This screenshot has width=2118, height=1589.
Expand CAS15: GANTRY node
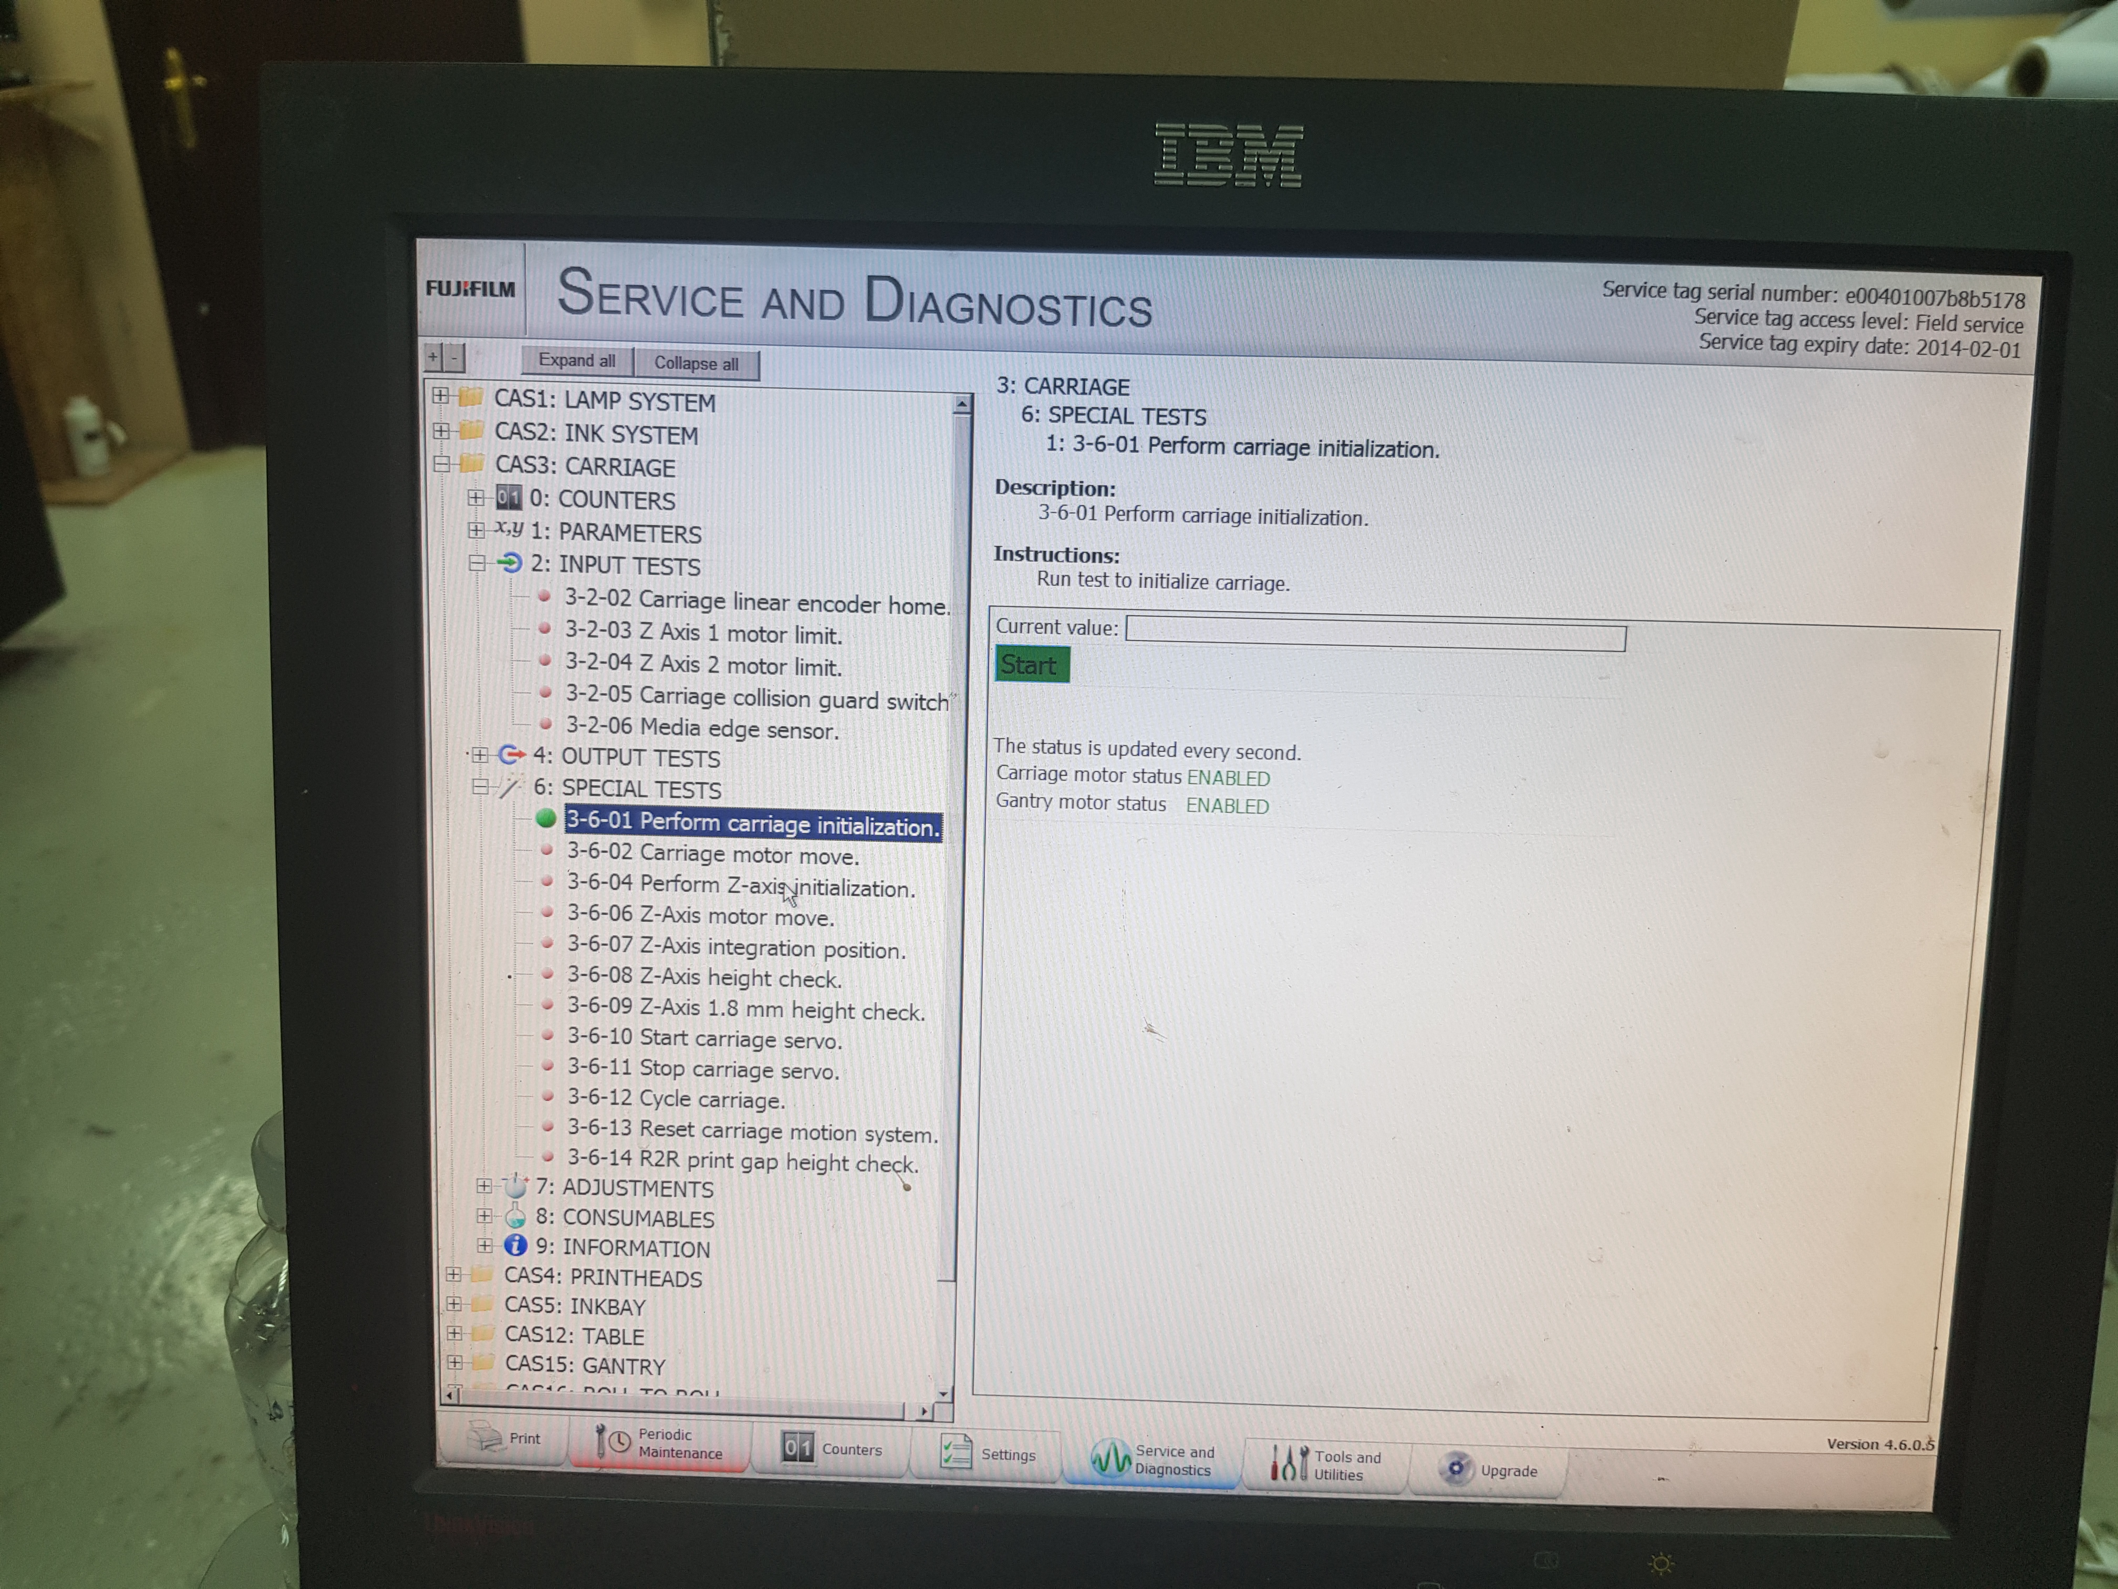pos(454,1361)
